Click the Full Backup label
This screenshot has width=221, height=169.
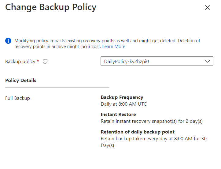click(x=17, y=98)
